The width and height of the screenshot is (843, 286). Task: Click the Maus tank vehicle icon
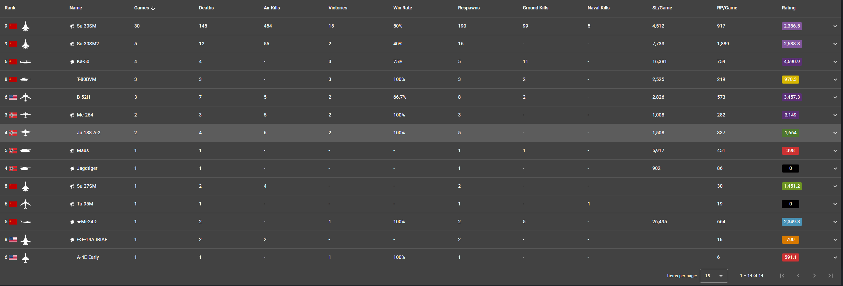[26, 151]
